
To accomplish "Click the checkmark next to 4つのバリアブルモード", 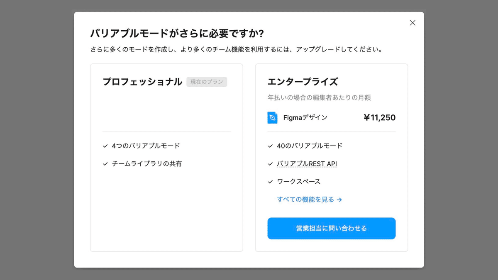I will tap(105, 146).
